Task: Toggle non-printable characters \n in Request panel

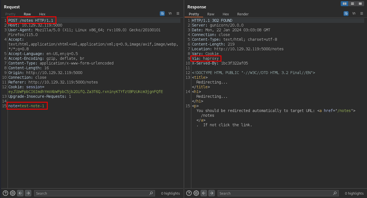Action: 170,13
